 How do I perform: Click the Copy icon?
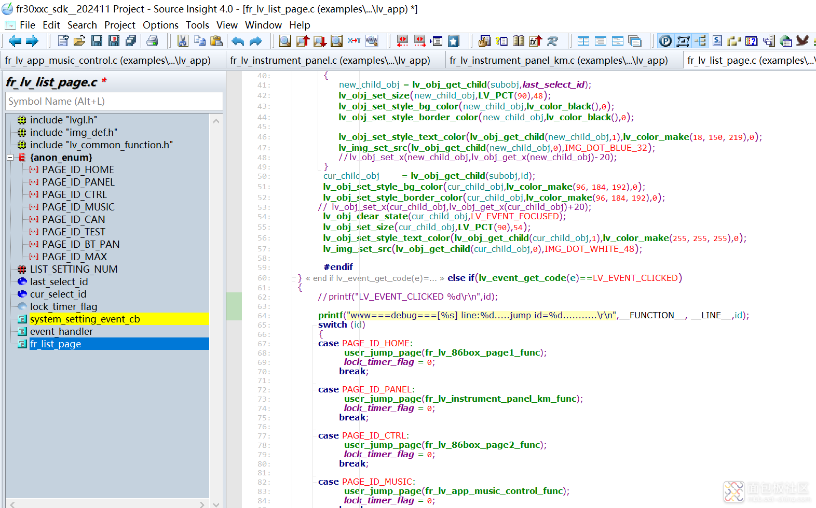coord(199,41)
